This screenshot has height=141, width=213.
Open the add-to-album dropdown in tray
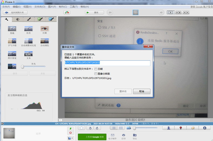coord(71,138)
